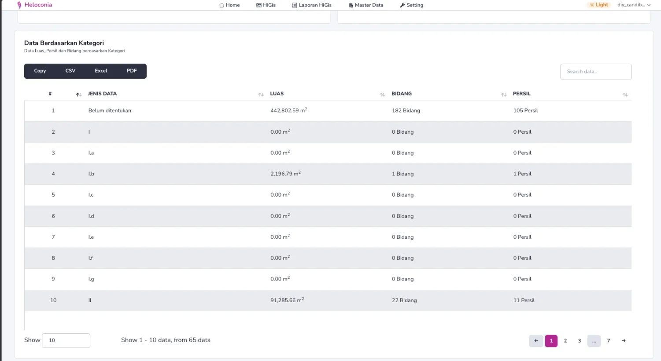
Task: Jump to page 7 in pagination
Action: point(609,341)
